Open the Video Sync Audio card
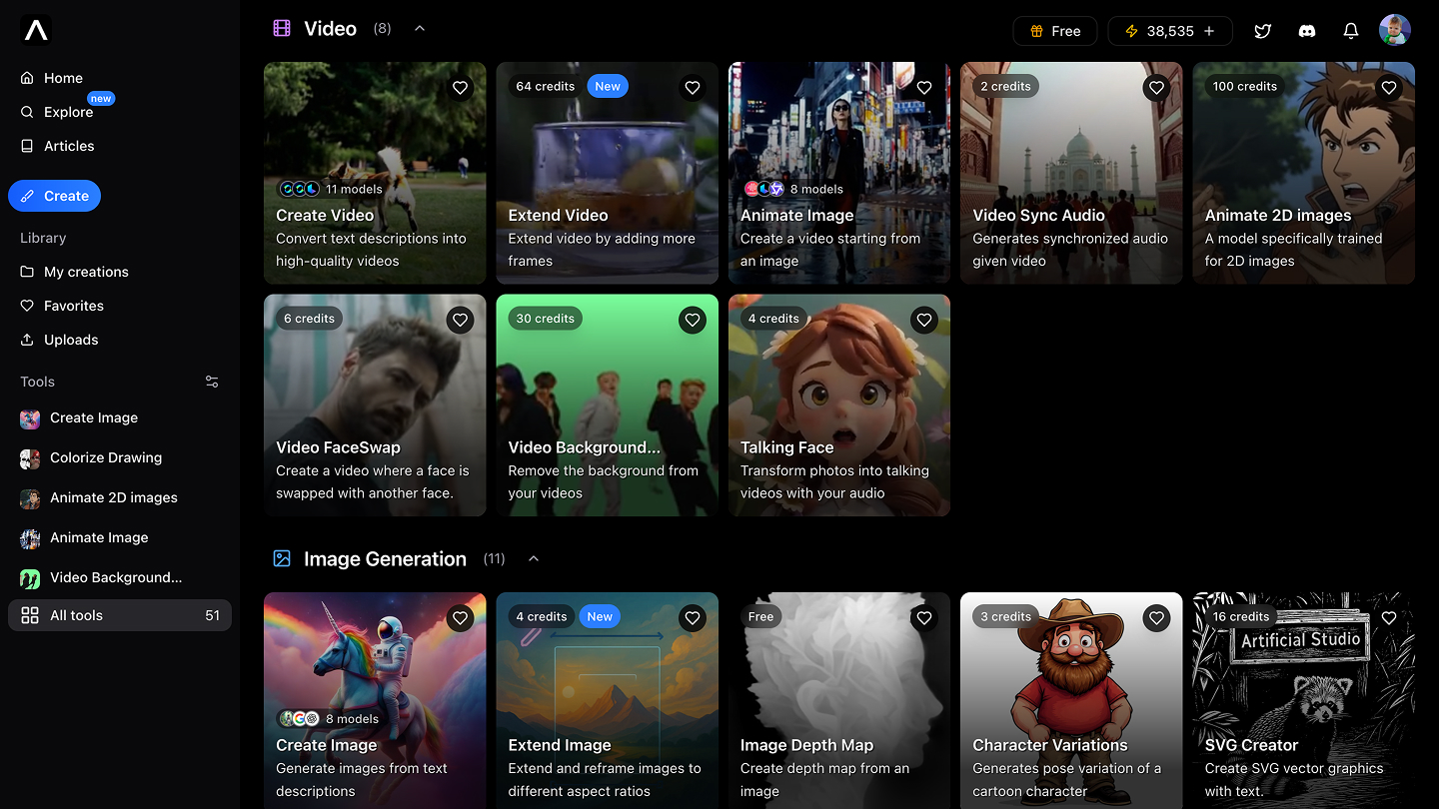This screenshot has width=1439, height=809. point(1071,173)
